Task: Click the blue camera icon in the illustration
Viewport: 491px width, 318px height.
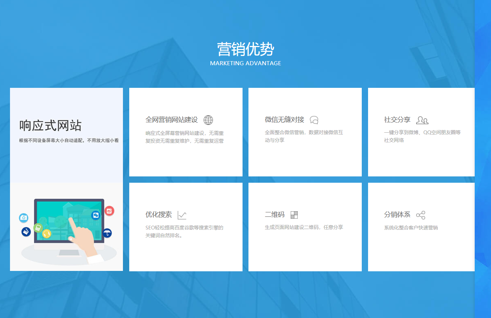Action: pos(24,218)
